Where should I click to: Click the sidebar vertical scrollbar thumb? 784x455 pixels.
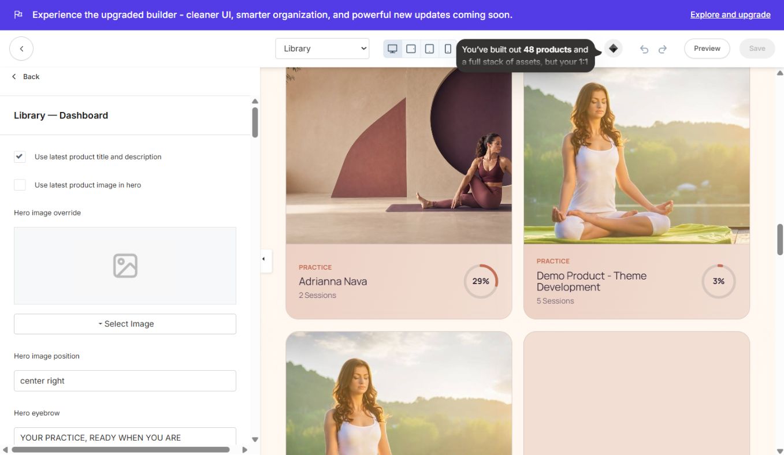(x=255, y=122)
